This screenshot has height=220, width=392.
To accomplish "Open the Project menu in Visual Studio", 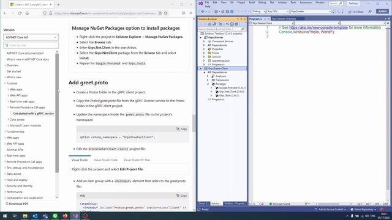I will [241, 2].
